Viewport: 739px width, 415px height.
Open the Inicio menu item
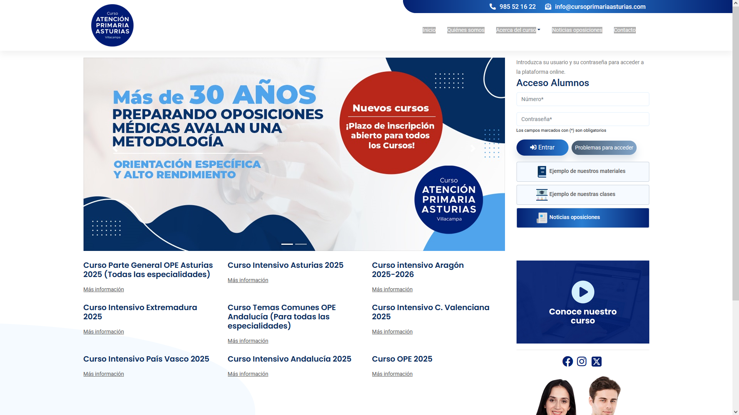429,30
